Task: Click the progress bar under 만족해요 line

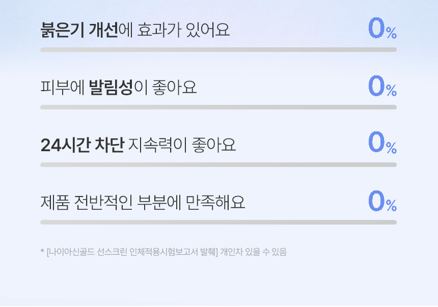Action: tap(218, 222)
